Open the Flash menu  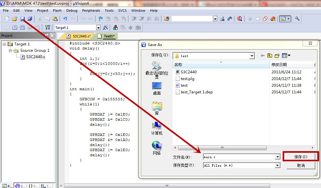point(57,10)
